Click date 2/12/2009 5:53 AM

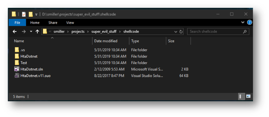point(109,69)
